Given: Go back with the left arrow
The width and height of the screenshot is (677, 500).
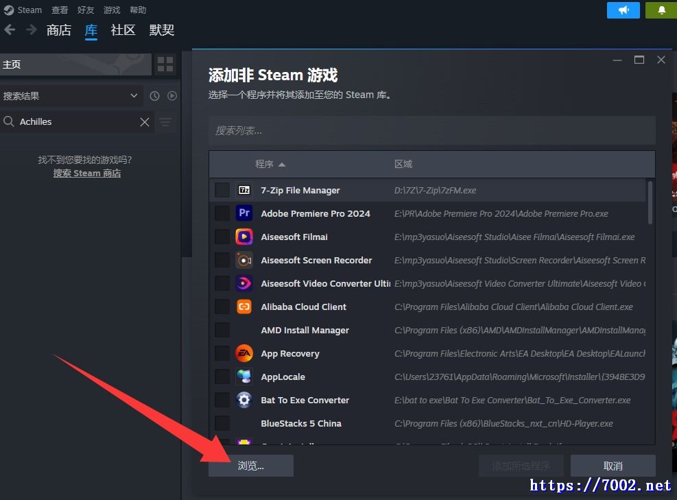Looking at the screenshot, I should 10,29.
